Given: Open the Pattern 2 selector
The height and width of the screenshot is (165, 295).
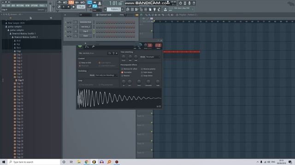Looking at the screenshot, I should pyautogui.click(x=114, y=9).
